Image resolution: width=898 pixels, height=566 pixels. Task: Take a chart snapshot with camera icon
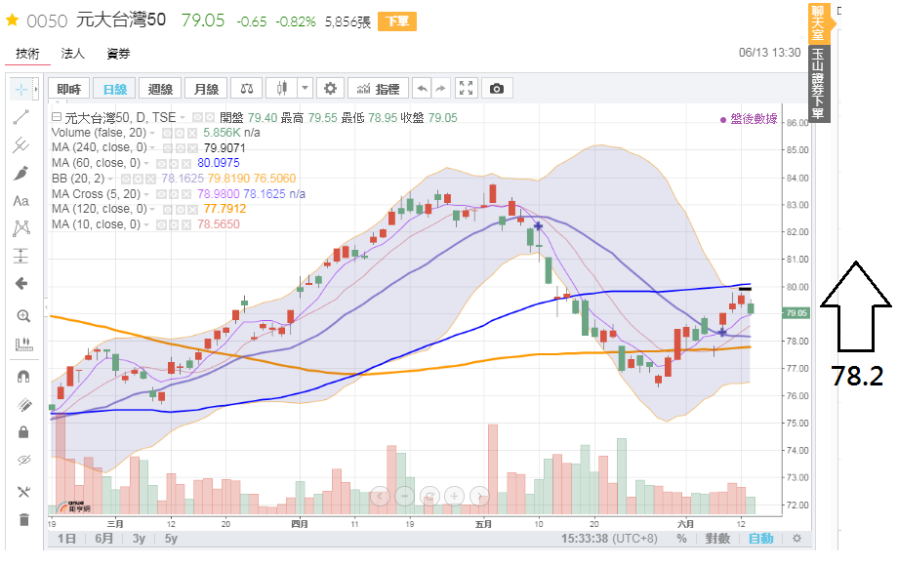coord(497,89)
